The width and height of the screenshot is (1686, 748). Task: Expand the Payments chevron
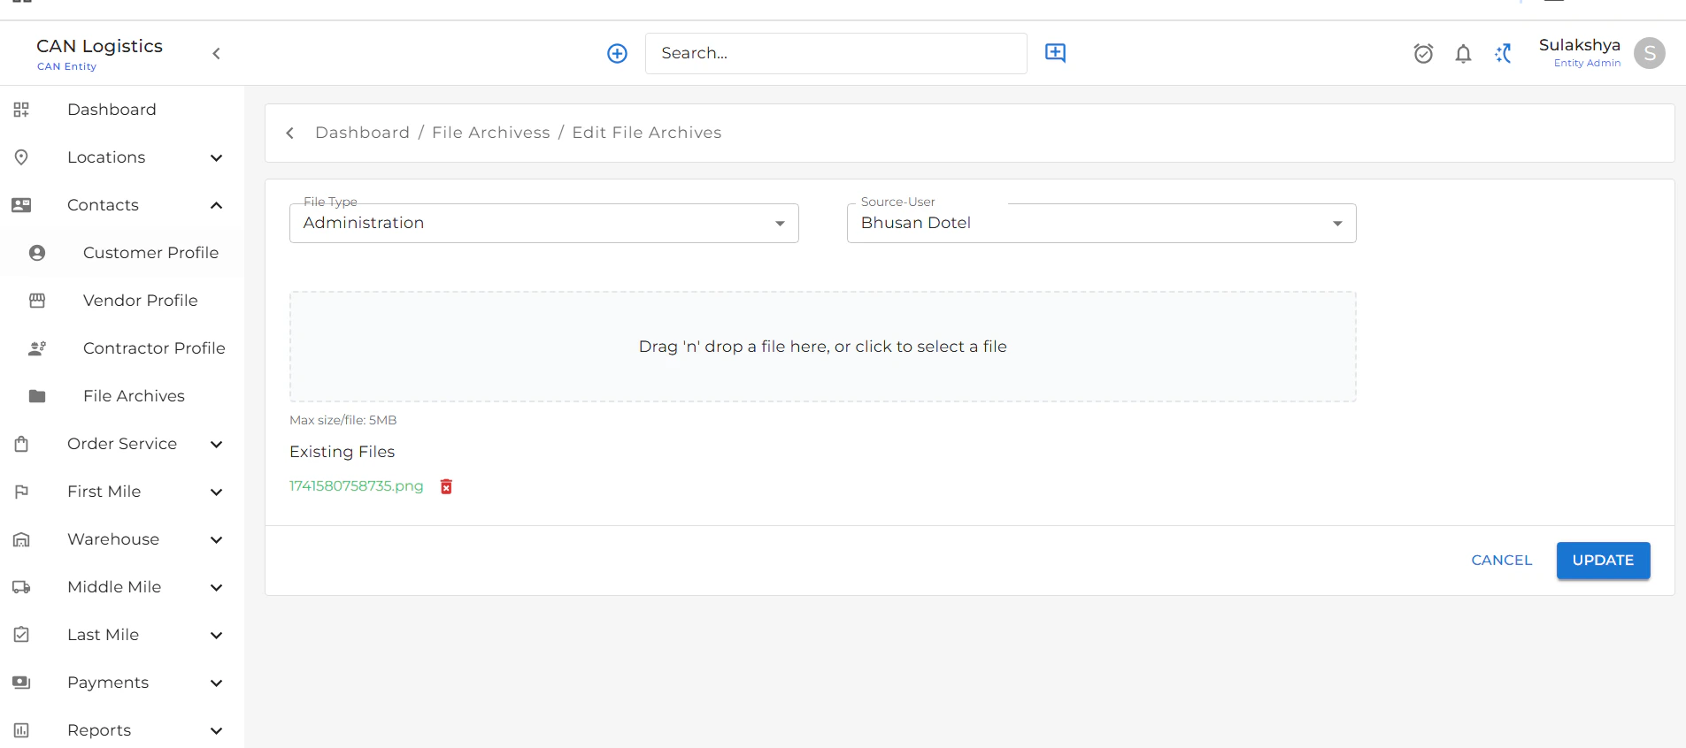(216, 683)
